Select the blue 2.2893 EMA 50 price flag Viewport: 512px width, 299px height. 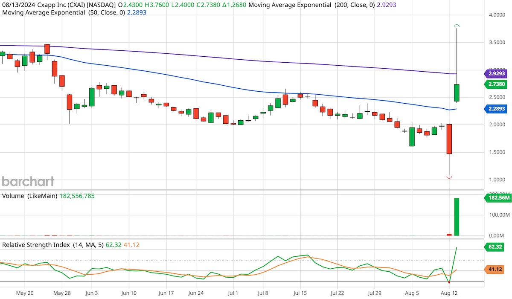[496, 109]
